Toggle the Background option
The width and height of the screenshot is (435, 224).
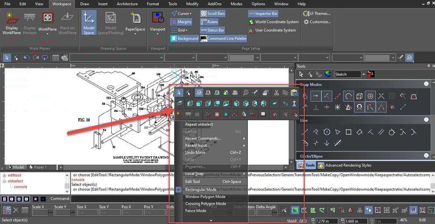tap(184, 38)
